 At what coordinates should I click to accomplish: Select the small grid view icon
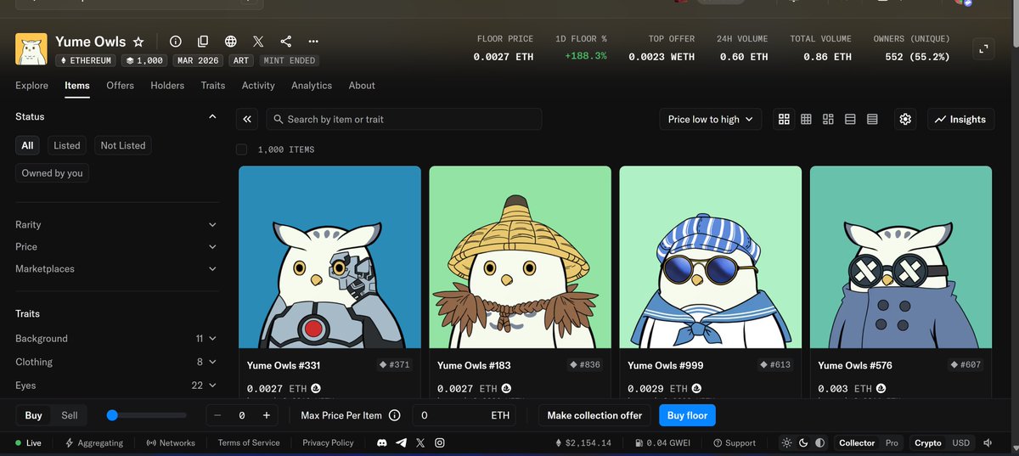point(807,120)
